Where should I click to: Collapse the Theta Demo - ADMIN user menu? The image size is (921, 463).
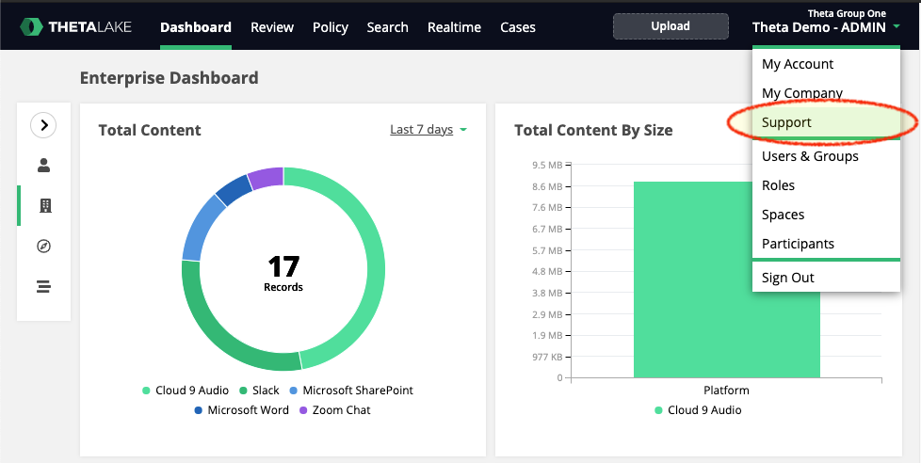click(826, 27)
